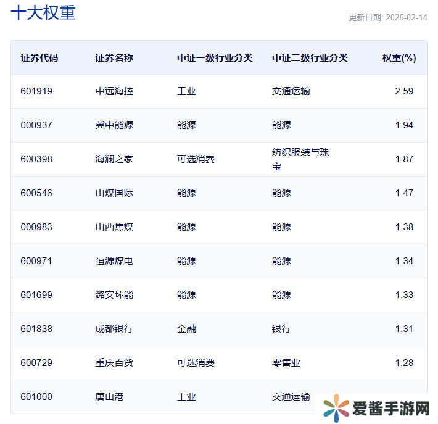Select the 海澜之家 row name
The width and height of the screenshot is (438, 424).
point(114,159)
